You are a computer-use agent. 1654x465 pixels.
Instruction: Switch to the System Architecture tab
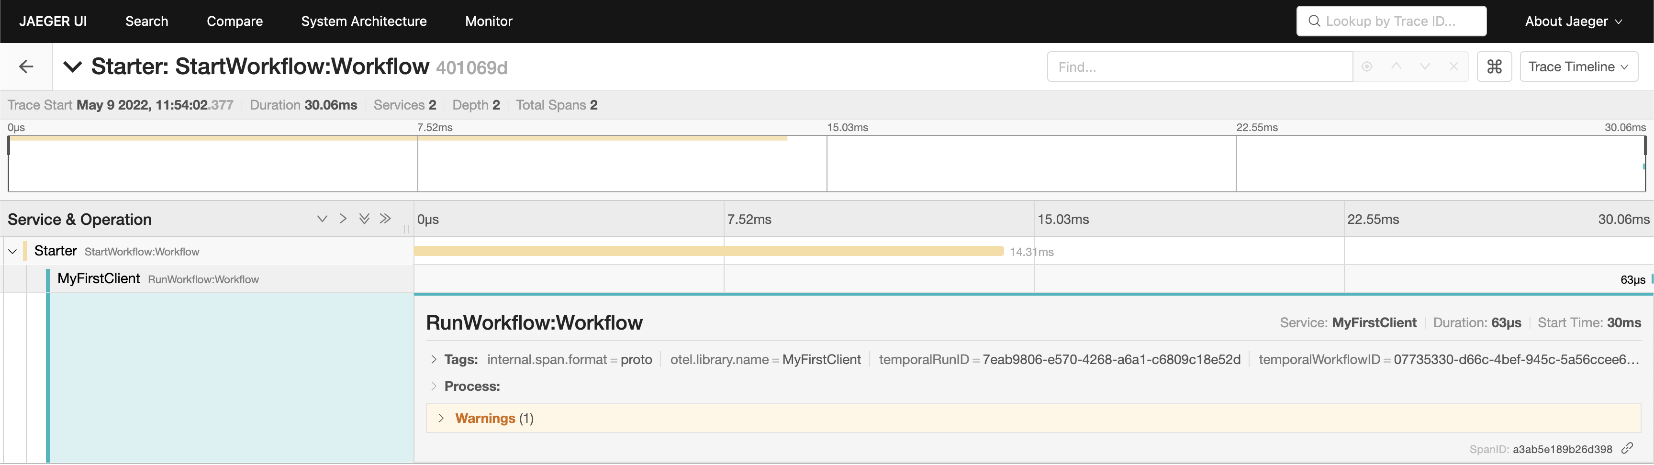364,21
